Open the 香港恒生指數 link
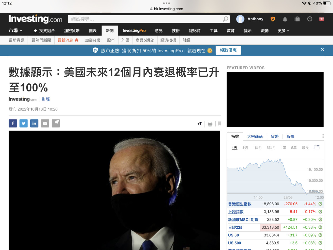The image size is (333, 250). point(240,204)
